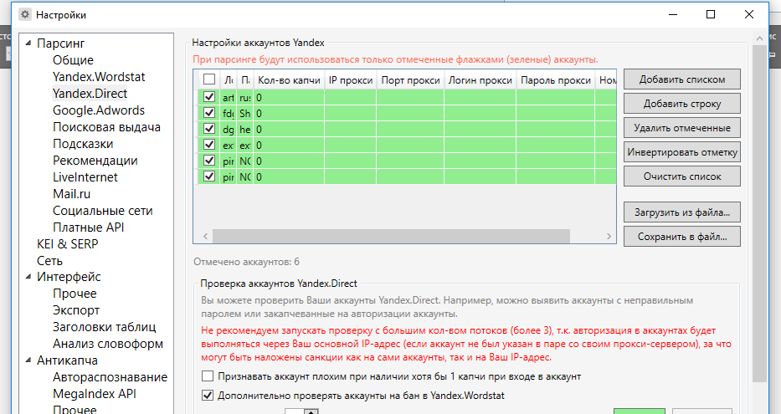Maximize the Настройки window
The height and width of the screenshot is (414, 781).
pyautogui.click(x=711, y=14)
